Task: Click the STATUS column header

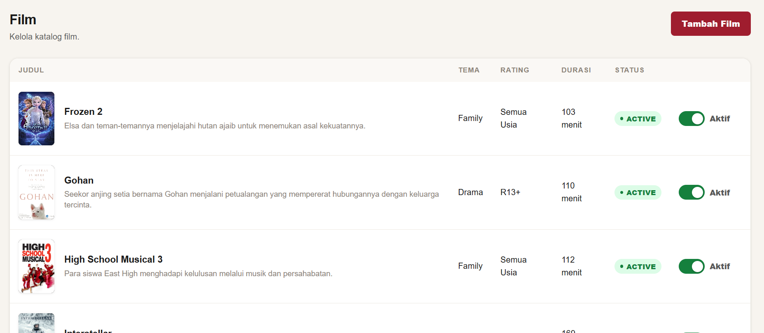Action: click(x=629, y=70)
